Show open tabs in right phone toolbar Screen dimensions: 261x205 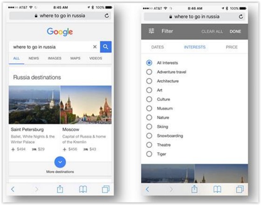click(x=240, y=189)
